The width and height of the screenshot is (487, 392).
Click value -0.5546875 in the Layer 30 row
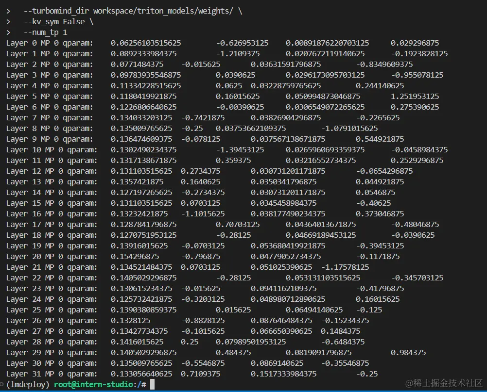point(203,363)
